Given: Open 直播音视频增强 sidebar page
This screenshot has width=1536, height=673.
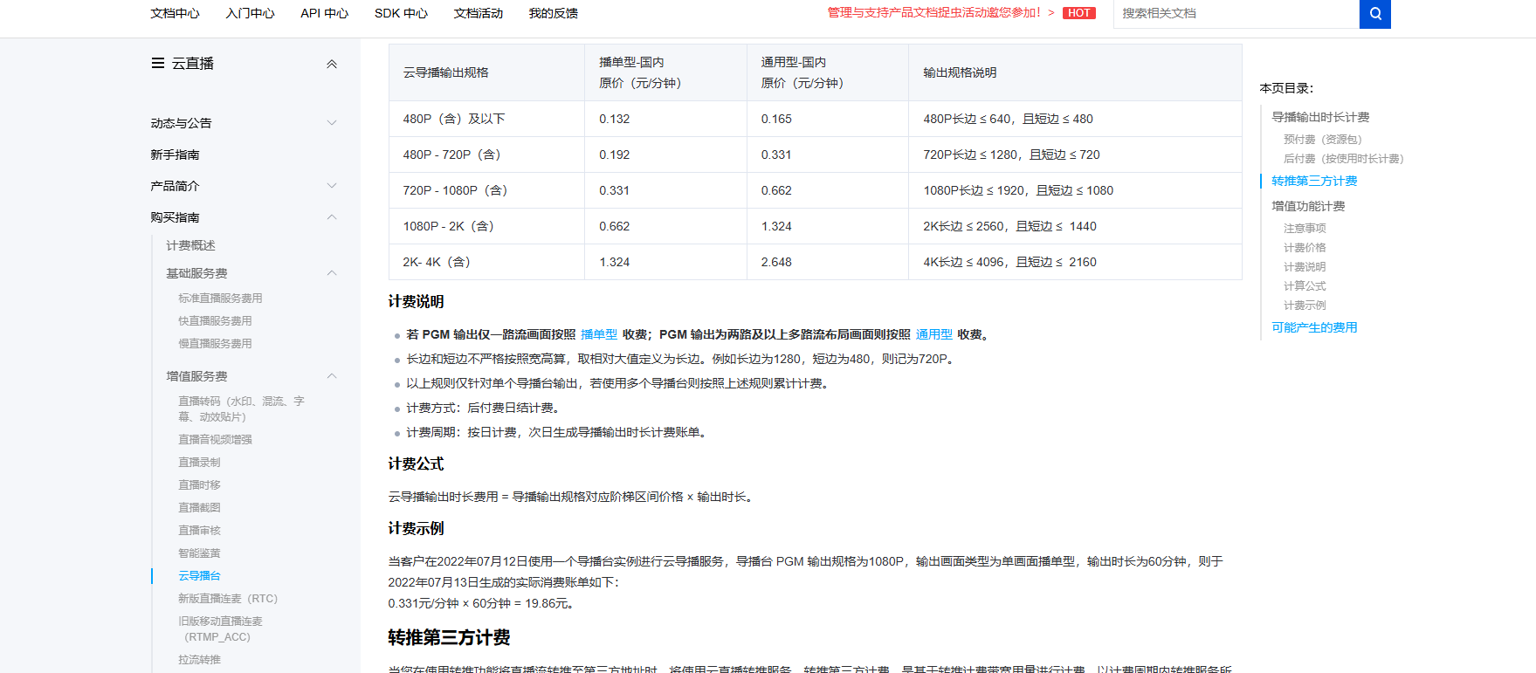Looking at the screenshot, I should point(215,439).
